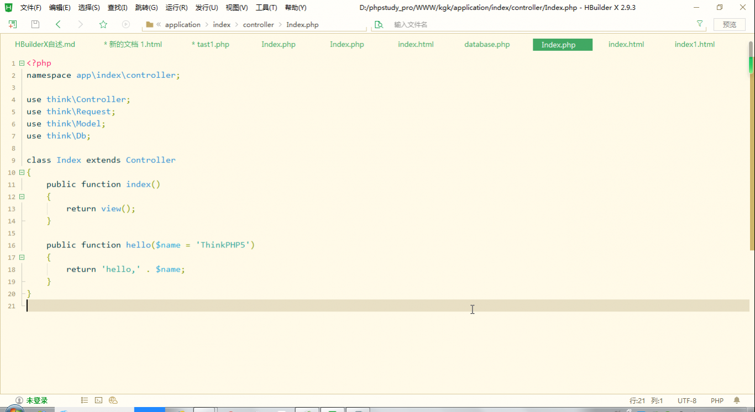Click the return view(); statement

101,209
